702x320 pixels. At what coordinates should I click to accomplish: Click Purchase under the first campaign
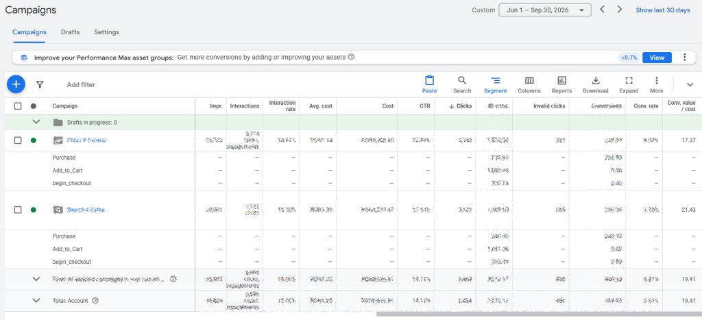coord(64,158)
